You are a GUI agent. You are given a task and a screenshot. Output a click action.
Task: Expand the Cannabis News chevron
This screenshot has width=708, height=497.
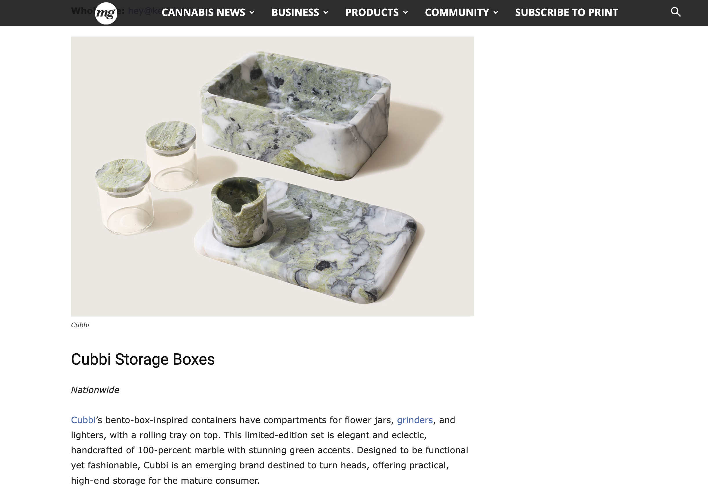point(252,13)
